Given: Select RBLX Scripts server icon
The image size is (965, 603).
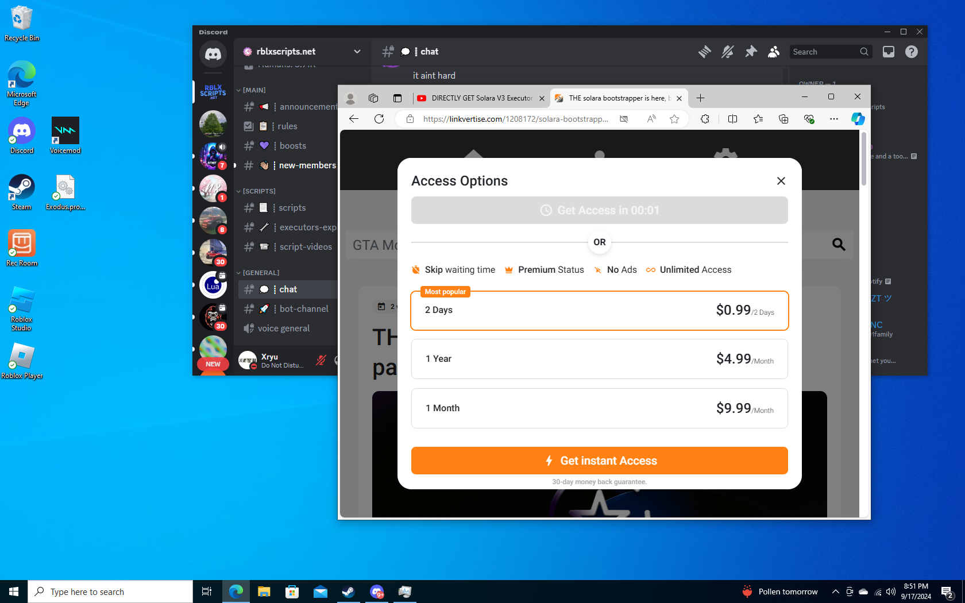Looking at the screenshot, I should [x=213, y=92].
